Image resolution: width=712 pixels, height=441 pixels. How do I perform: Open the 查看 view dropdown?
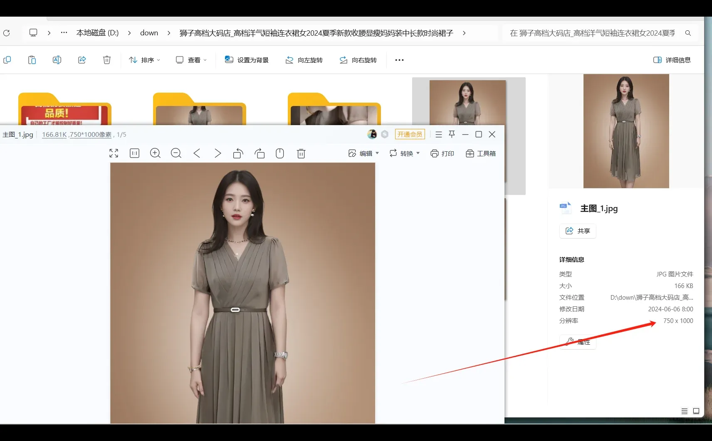point(191,60)
